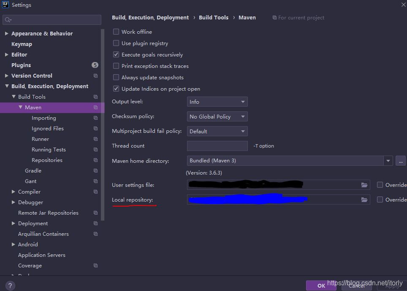Viewport: 407px width, 291px height.
Task: Expand the Version Control tree node
Action: pyautogui.click(x=7, y=76)
